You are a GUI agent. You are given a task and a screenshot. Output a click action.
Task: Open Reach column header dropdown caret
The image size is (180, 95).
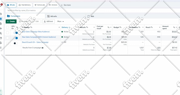pyautogui.click(x=160, y=27)
